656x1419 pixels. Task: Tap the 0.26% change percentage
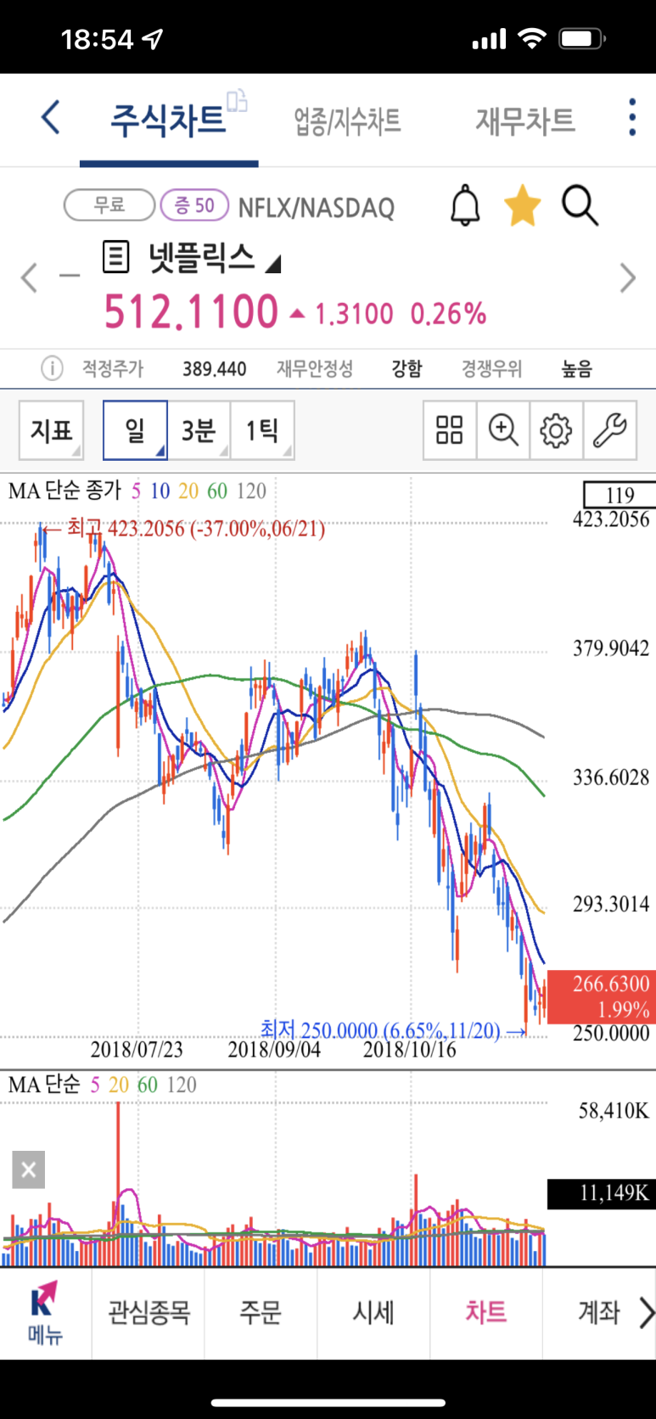(448, 314)
